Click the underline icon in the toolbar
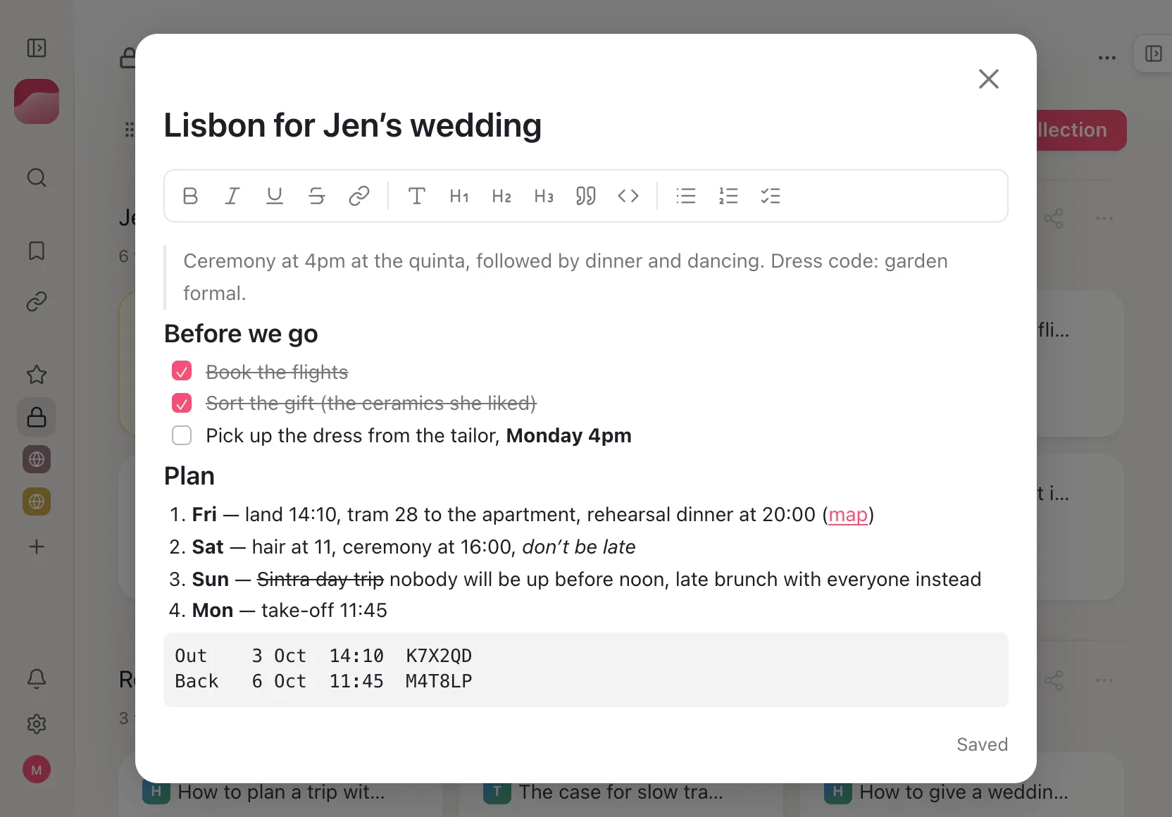The height and width of the screenshot is (817, 1172). pos(275,196)
